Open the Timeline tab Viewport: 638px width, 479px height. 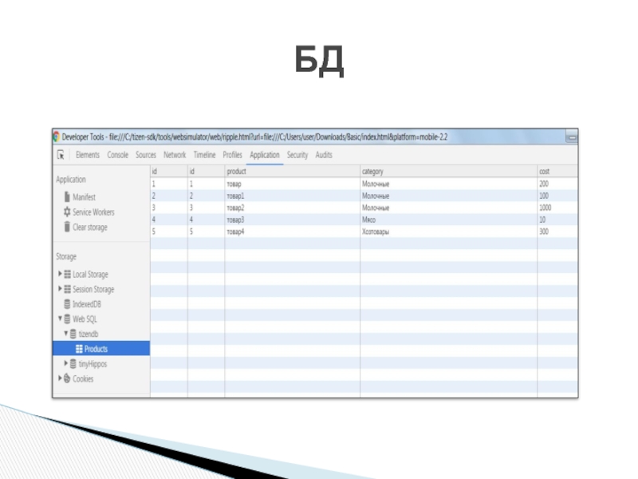coord(204,155)
